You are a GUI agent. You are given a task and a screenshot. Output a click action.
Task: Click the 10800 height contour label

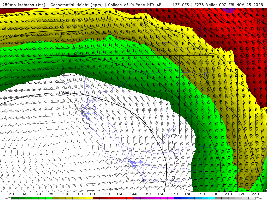coord(64,93)
